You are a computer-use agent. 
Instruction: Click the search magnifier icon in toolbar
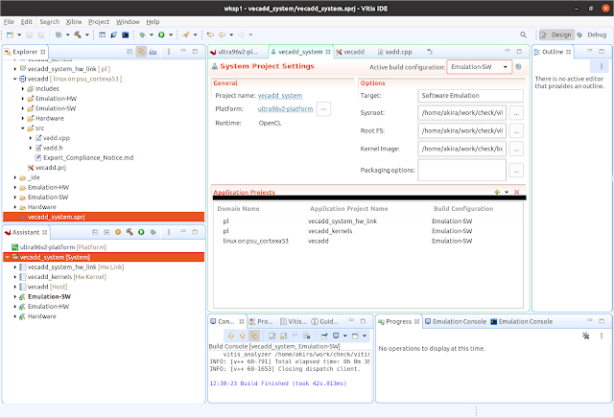click(524, 35)
